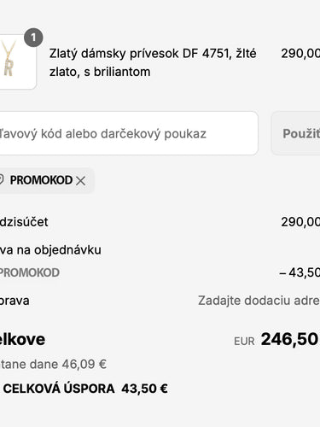Apply the code with Použiť button

click(296, 133)
